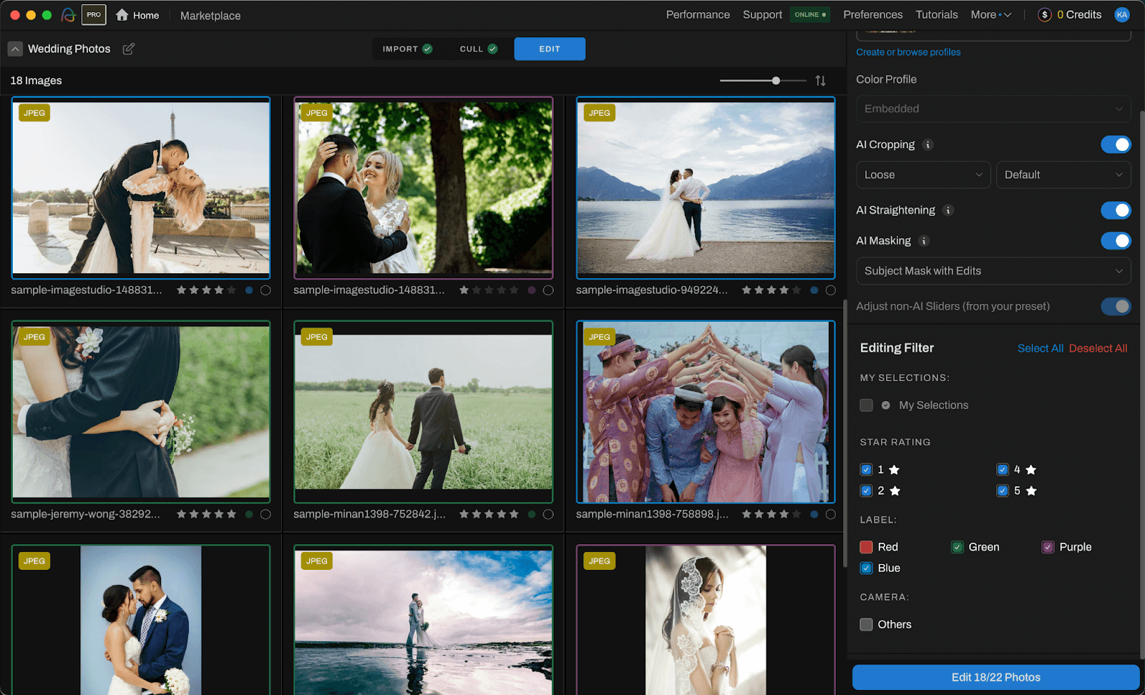This screenshot has height=695, width=1145.
Task: Click the fifth star on sample-jeremy-wong image
Action: tap(230, 513)
